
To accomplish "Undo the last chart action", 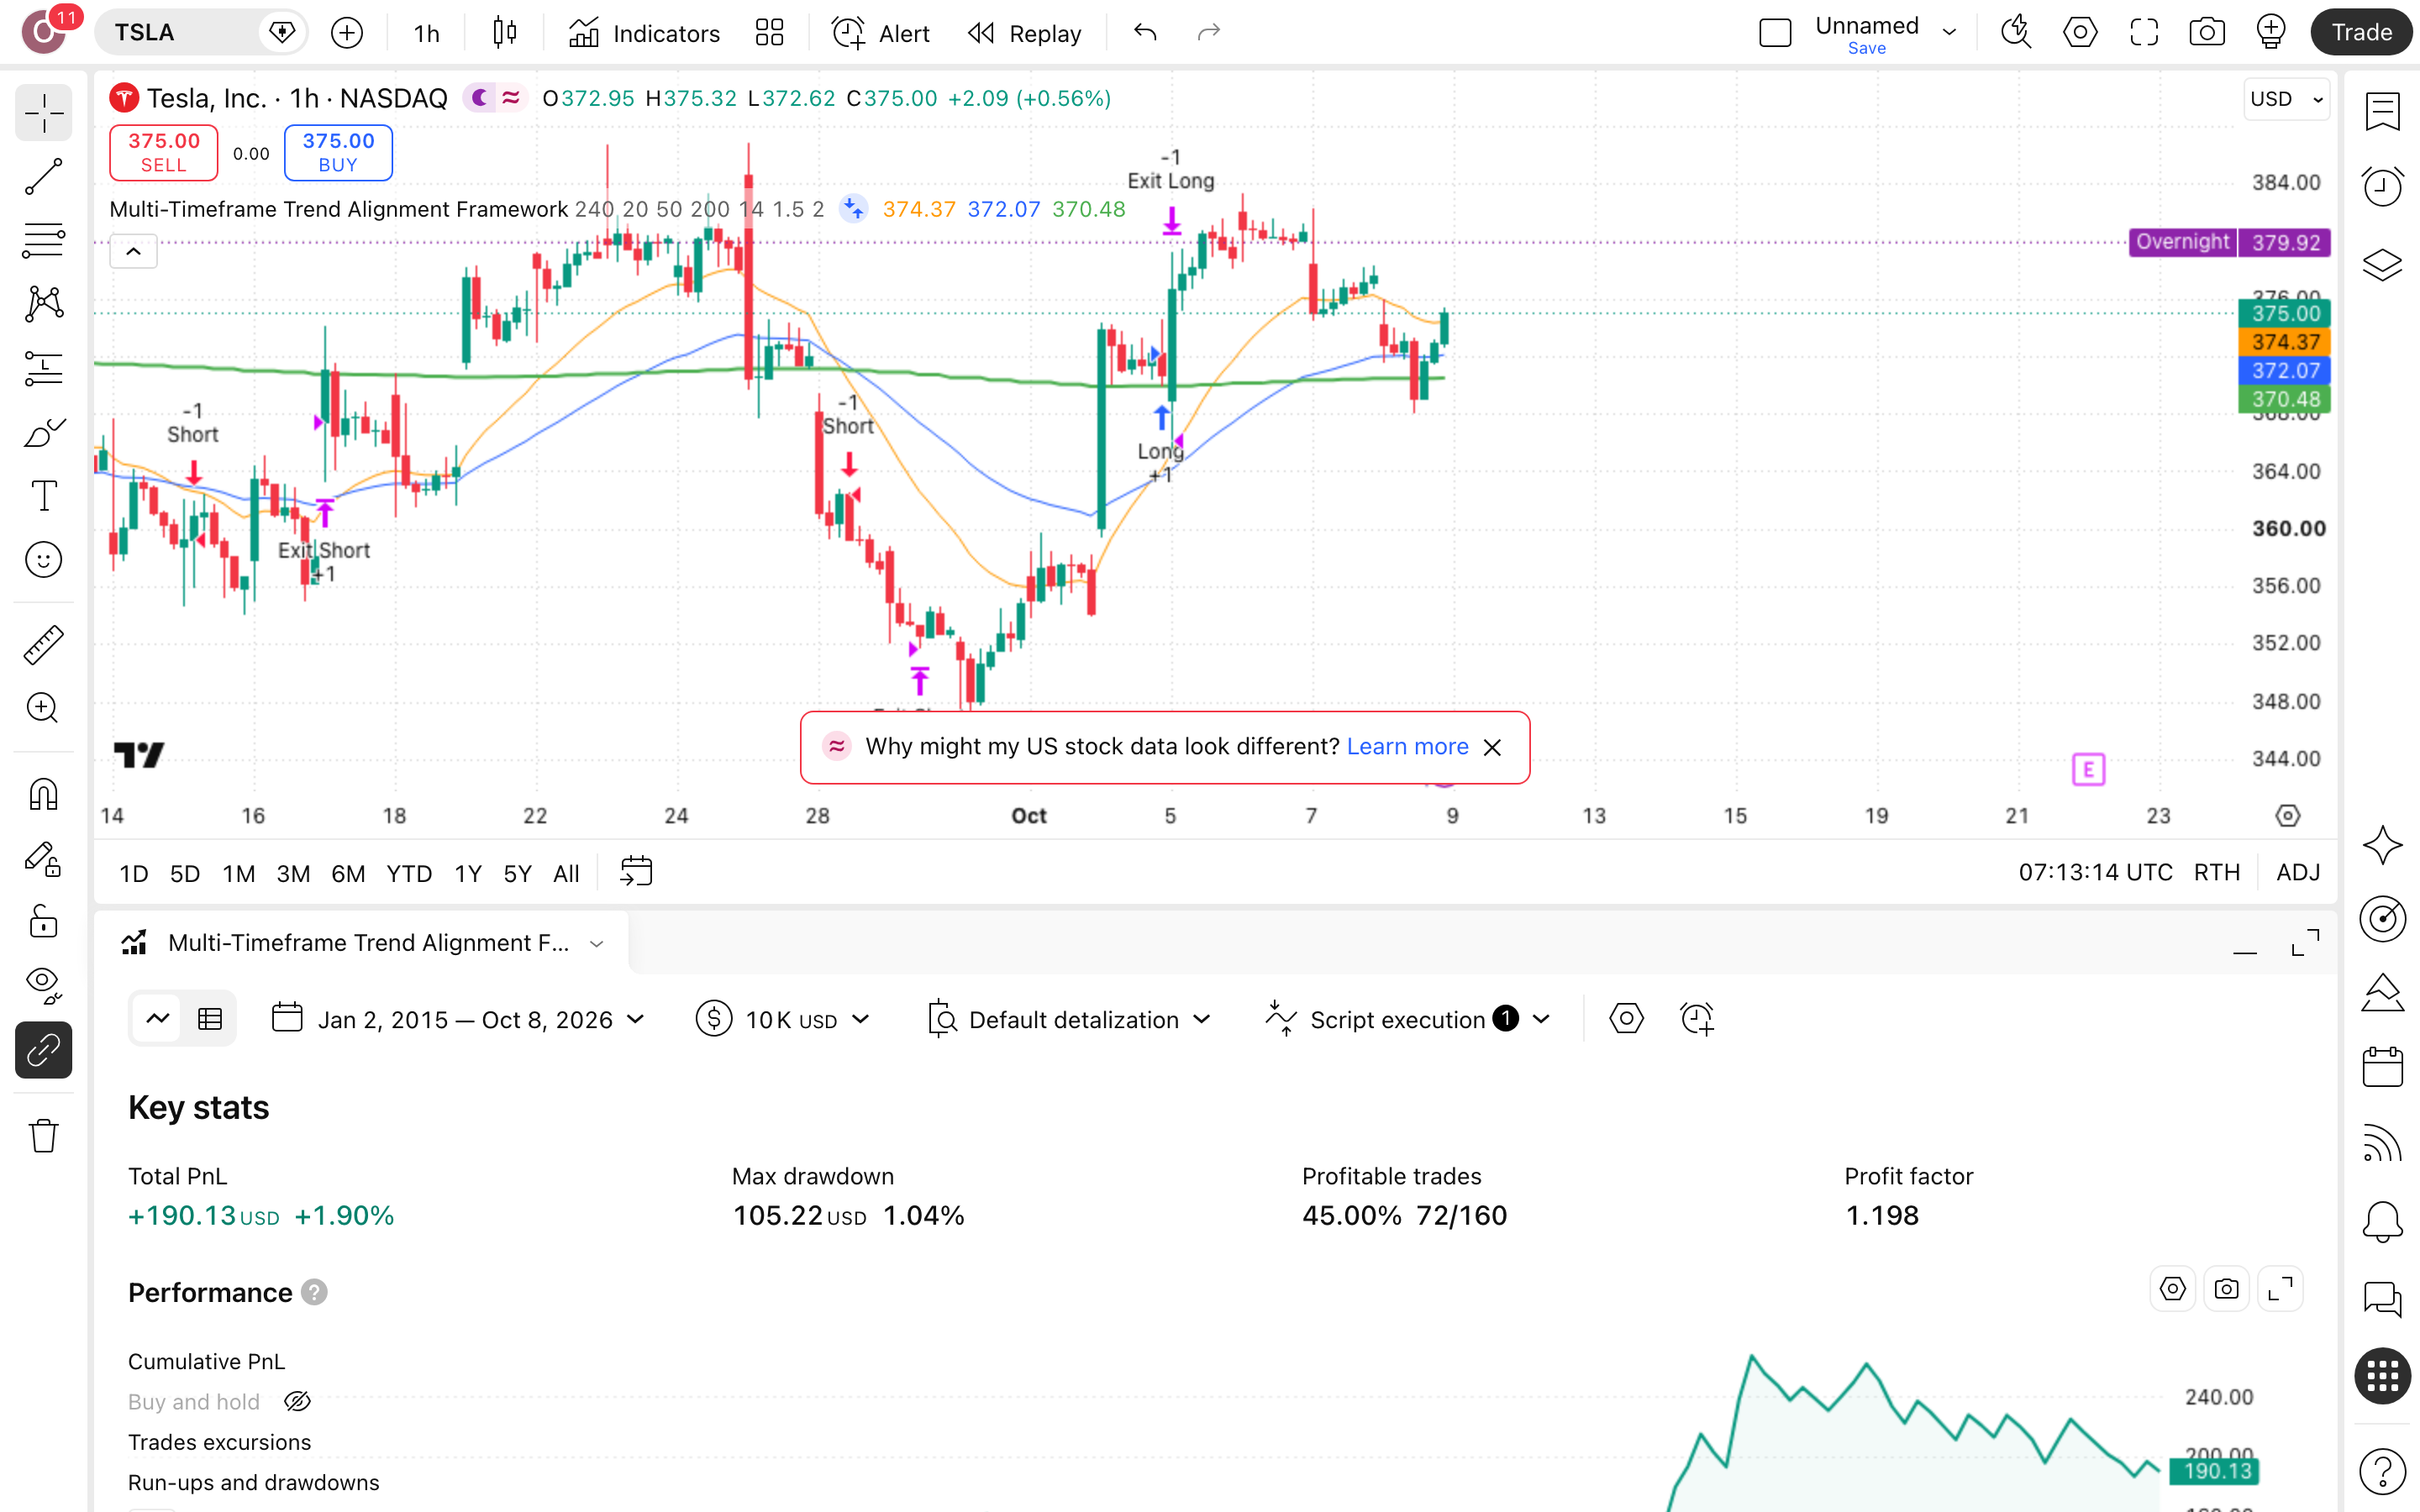I will tap(1145, 33).
